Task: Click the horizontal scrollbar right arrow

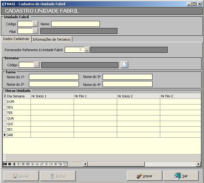Action: coord(198,164)
